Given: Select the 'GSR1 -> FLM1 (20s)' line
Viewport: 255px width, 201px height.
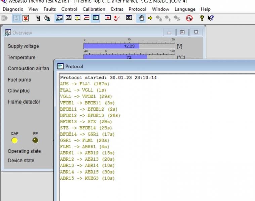Looking at the screenshot, I should (x=85, y=141).
